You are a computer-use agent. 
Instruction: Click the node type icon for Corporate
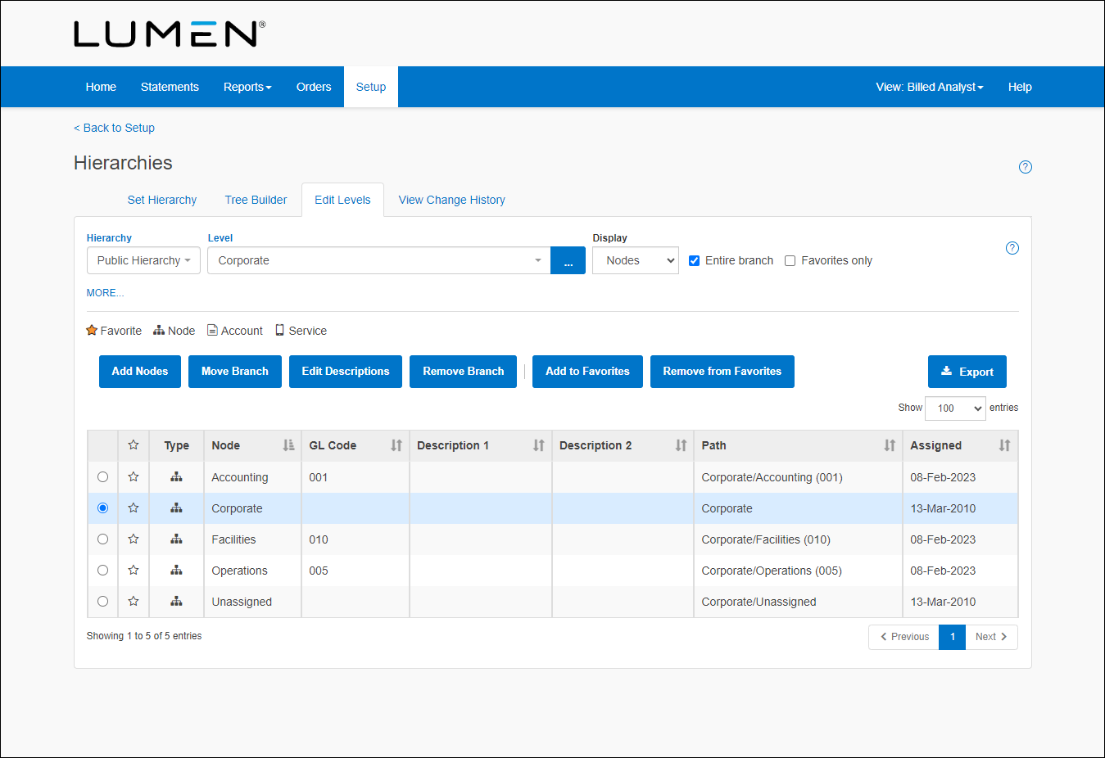click(x=176, y=508)
